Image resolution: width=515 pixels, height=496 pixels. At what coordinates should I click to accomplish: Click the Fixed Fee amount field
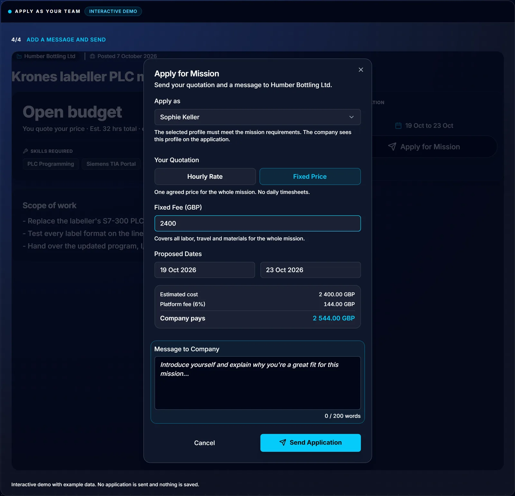tap(257, 223)
